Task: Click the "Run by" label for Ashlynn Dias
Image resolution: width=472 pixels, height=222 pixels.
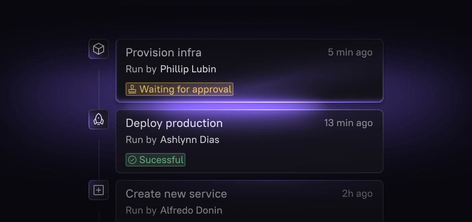Action: [141, 140]
